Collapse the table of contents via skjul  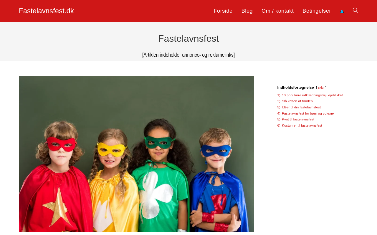click(x=321, y=88)
